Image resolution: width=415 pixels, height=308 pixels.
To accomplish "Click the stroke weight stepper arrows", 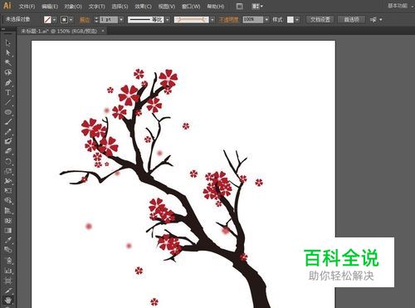I will coord(96,20).
